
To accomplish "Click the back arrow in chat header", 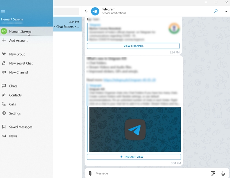I will (x=86, y=11).
